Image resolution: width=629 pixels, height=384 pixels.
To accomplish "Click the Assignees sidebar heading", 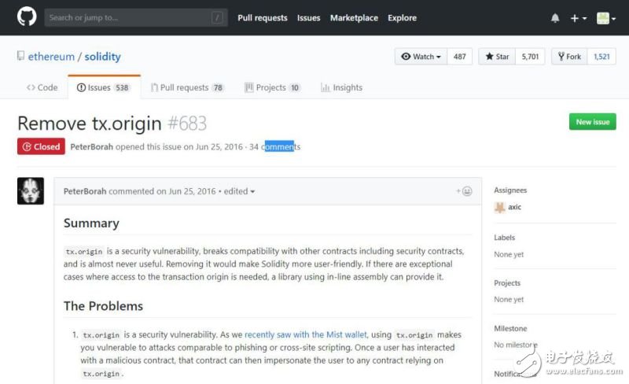I will click(510, 190).
